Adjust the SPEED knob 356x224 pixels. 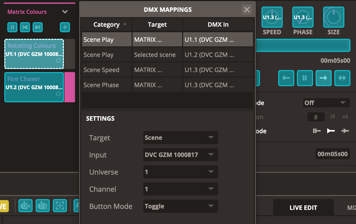coord(272,17)
